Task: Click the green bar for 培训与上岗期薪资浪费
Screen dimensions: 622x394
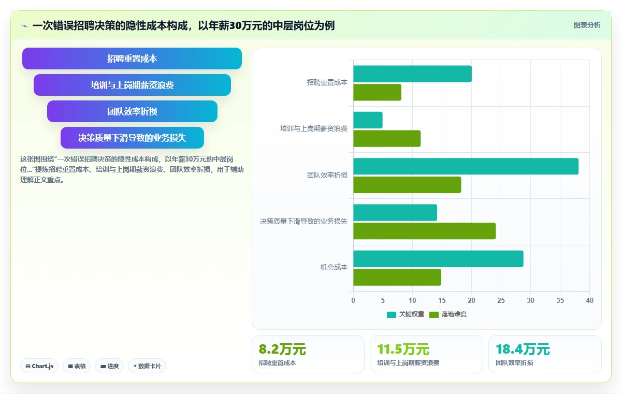Action: click(x=387, y=138)
